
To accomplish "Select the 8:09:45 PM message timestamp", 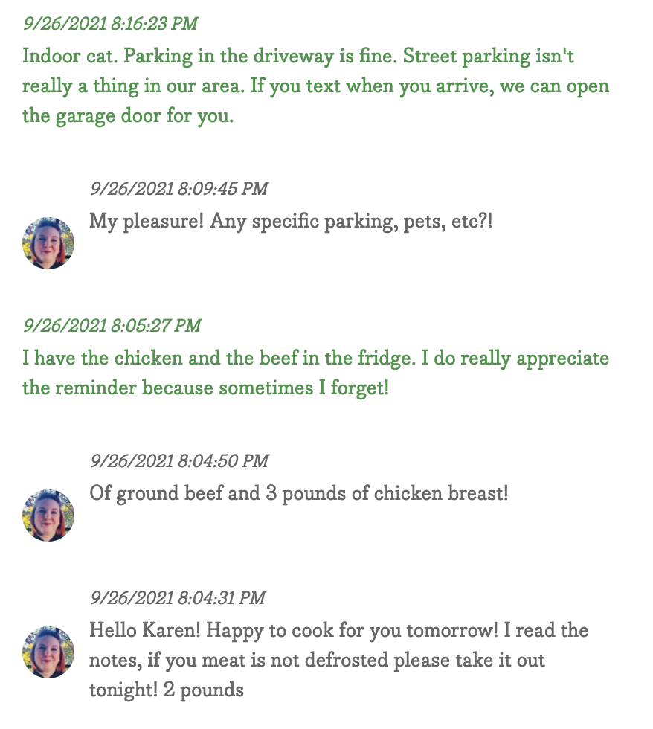I will 179,189.
